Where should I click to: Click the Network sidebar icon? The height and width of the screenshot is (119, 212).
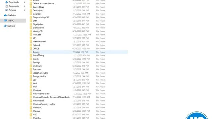[x=5, y=26]
